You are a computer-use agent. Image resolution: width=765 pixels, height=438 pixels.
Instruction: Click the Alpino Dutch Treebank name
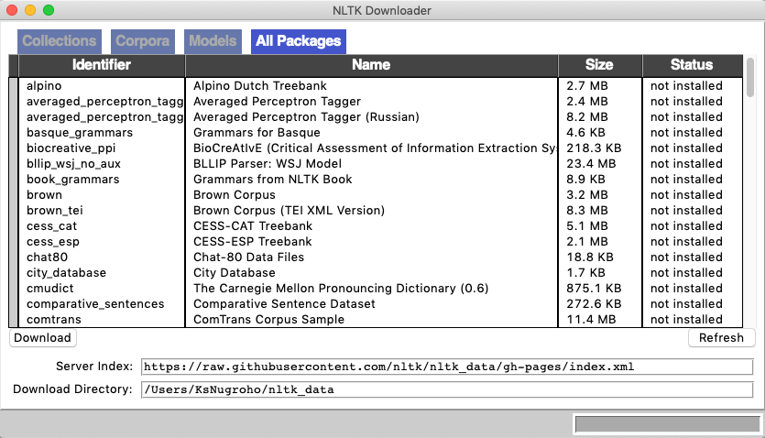[260, 86]
